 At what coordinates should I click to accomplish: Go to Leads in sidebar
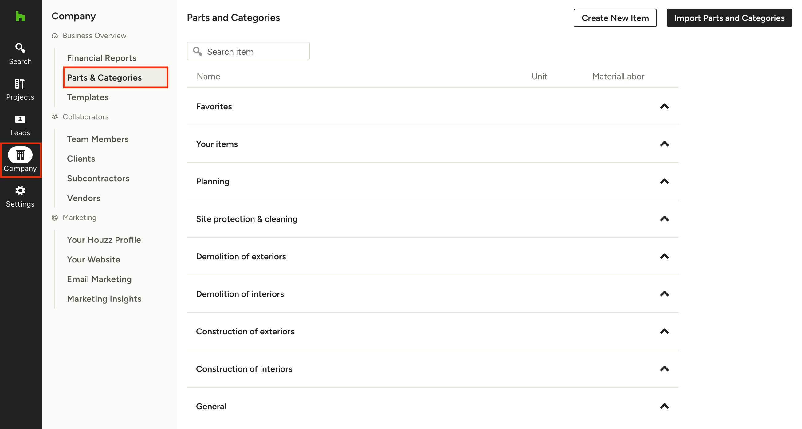click(20, 125)
